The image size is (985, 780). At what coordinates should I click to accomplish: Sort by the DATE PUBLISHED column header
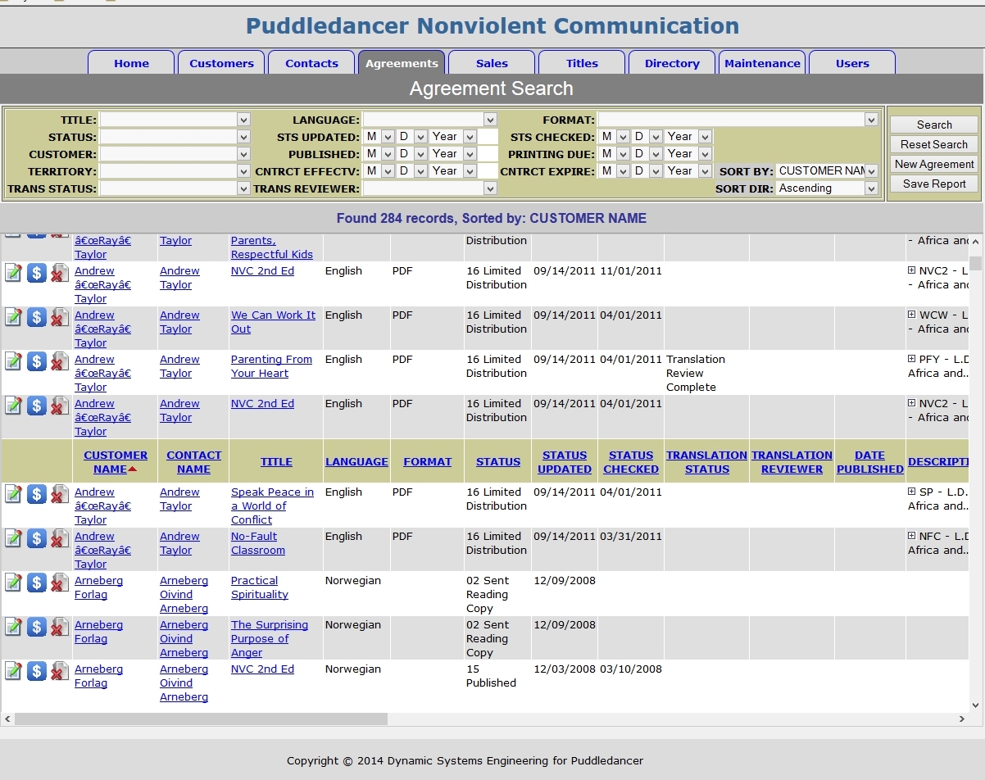pos(869,462)
